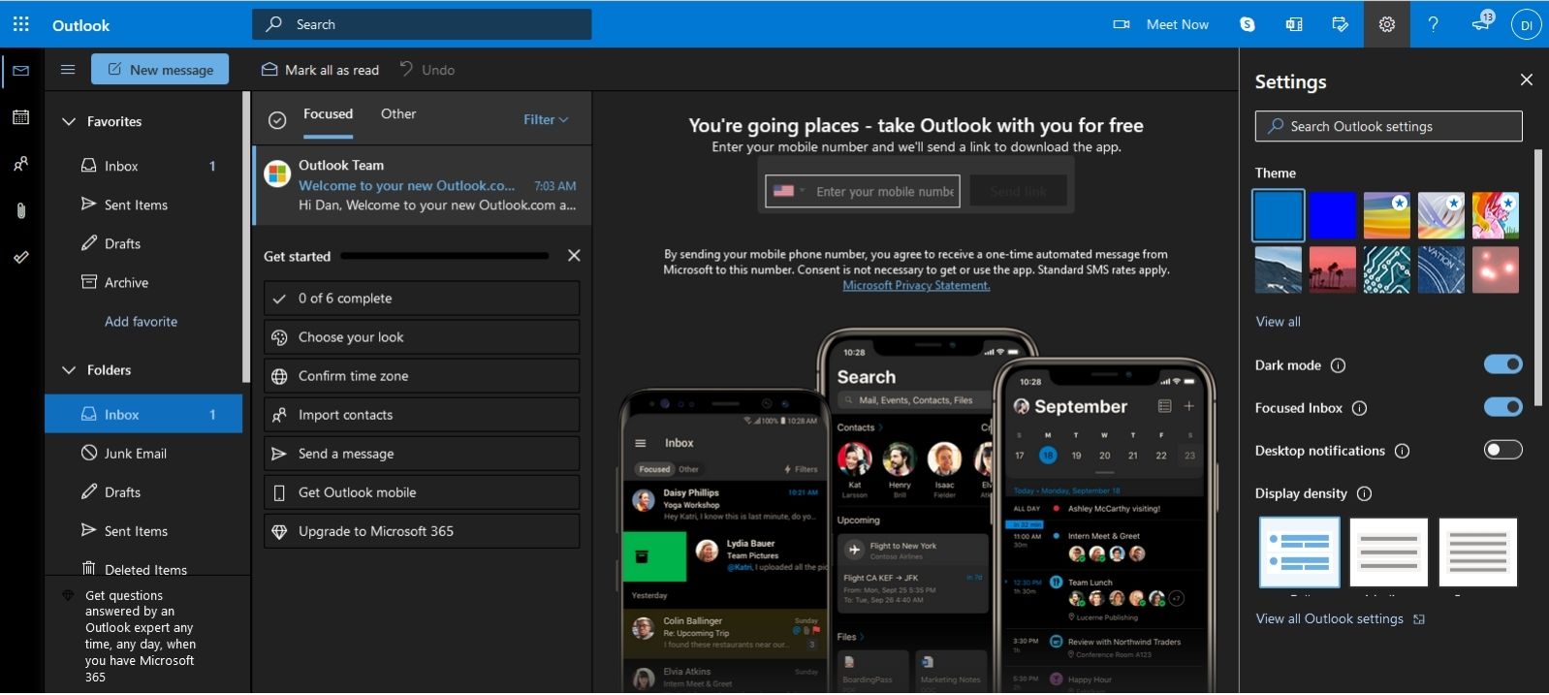Image resolution: width=1549 pixels, height=695 pixels.
Task: Click the Settings gear icon
Action: click(x=1387, y=24)
